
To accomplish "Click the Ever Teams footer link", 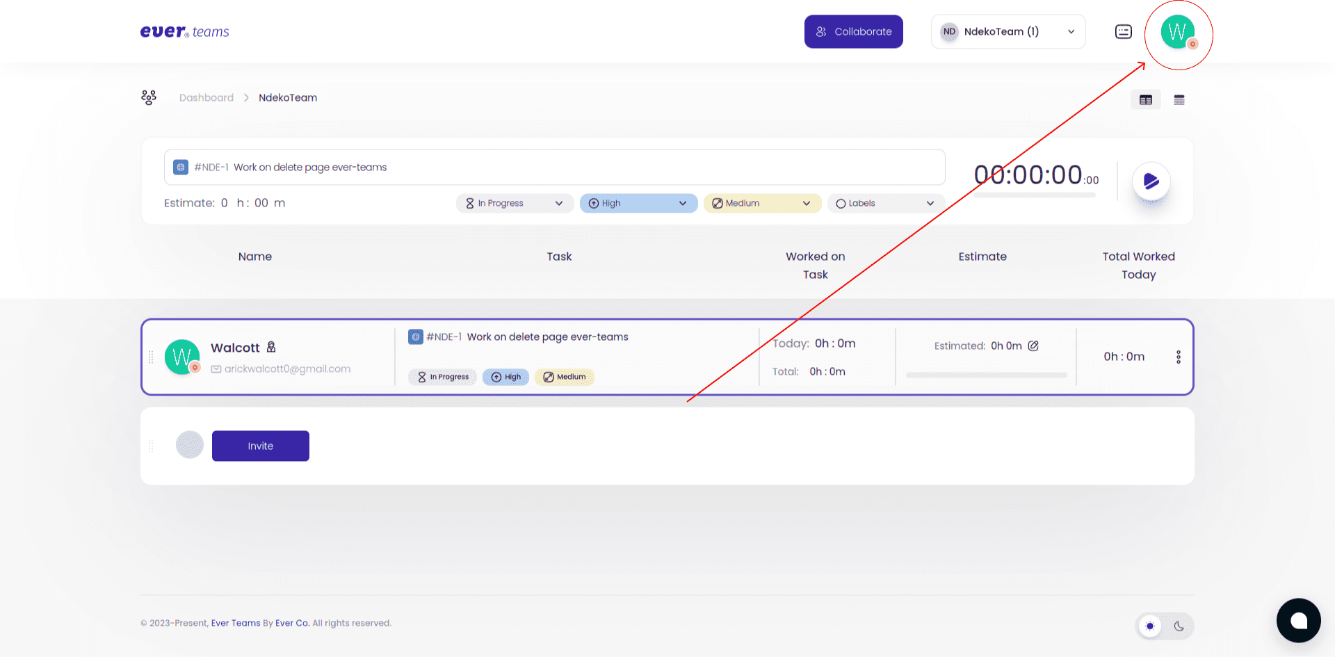I will (x=235, y=623).
